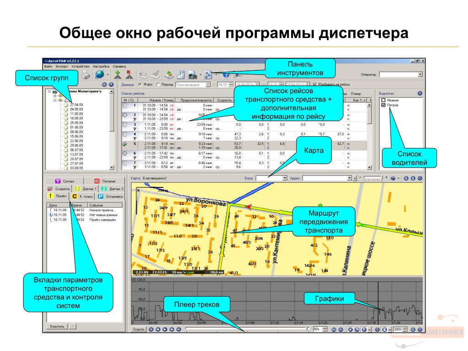Image resolution: width=468 pixels, height=351 pixels.
Task: Increase the 60x playback speed stepper
Action: click(325, 328)
